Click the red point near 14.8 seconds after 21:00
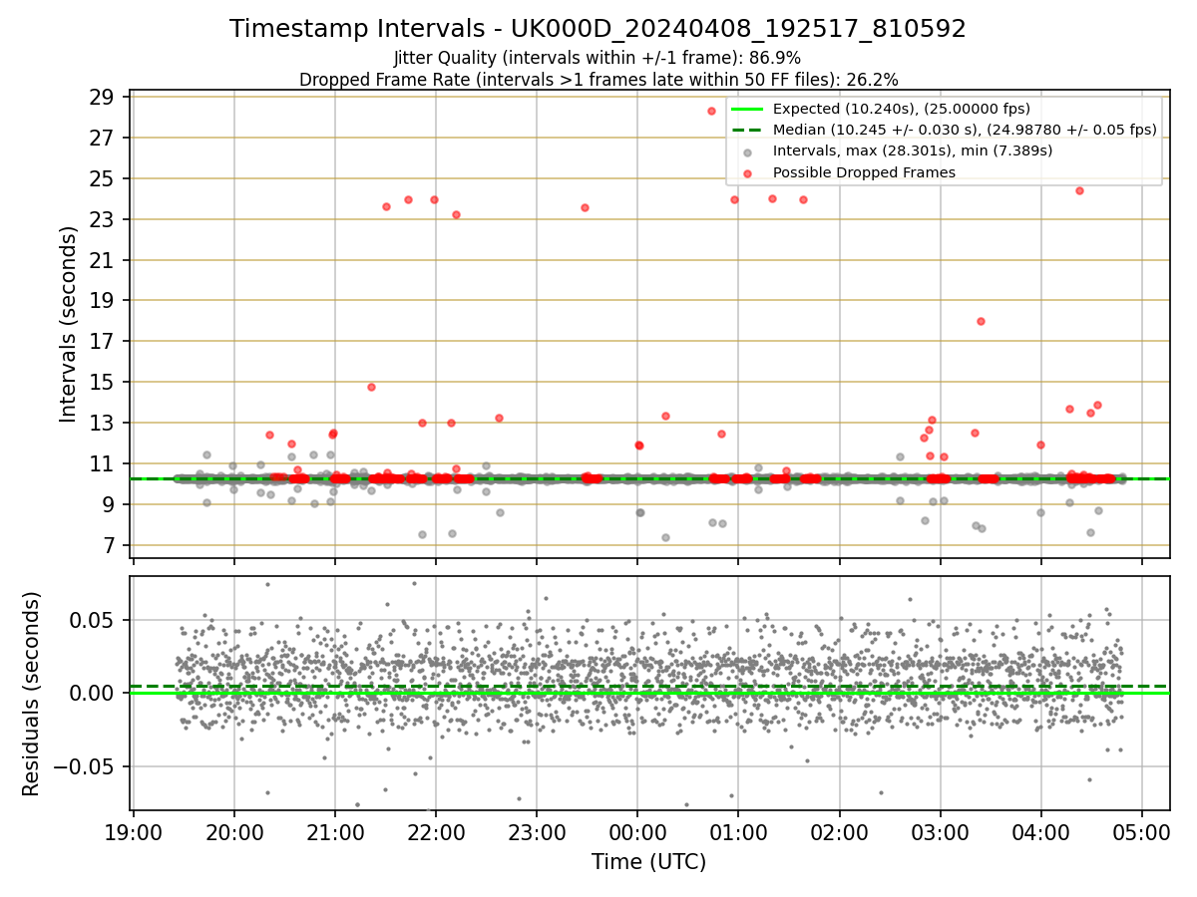 click(371, 387)
